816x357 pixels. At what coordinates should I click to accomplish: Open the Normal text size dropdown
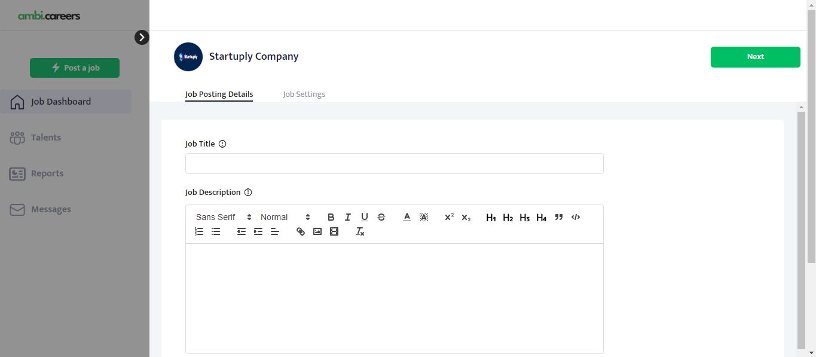[x=285, y=217]
